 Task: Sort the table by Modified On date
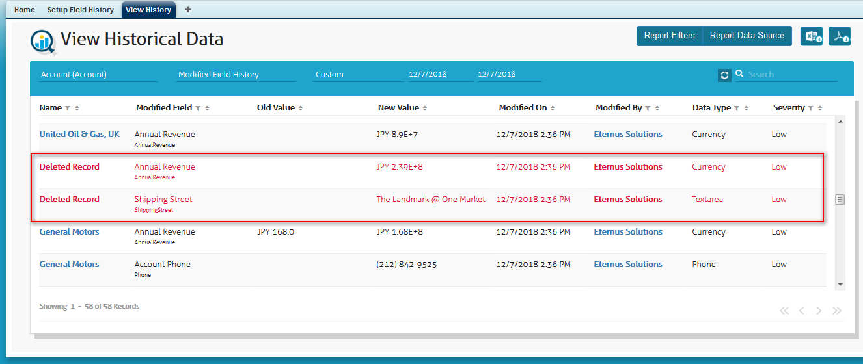553,109
